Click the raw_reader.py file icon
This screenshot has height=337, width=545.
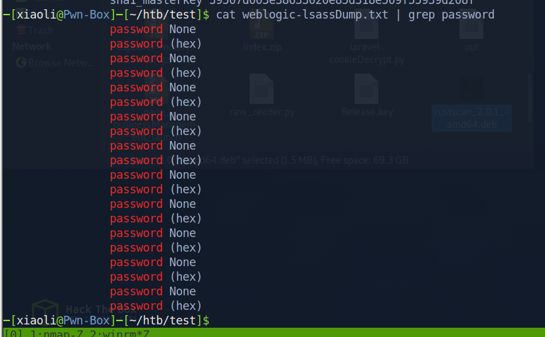pyautogui.click(x=262, y=89)
